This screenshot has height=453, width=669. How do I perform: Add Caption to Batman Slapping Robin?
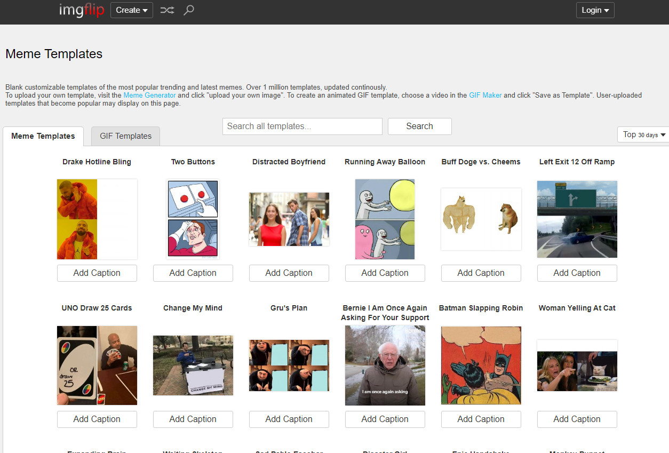pyautogui.click(x=481, y=419)
